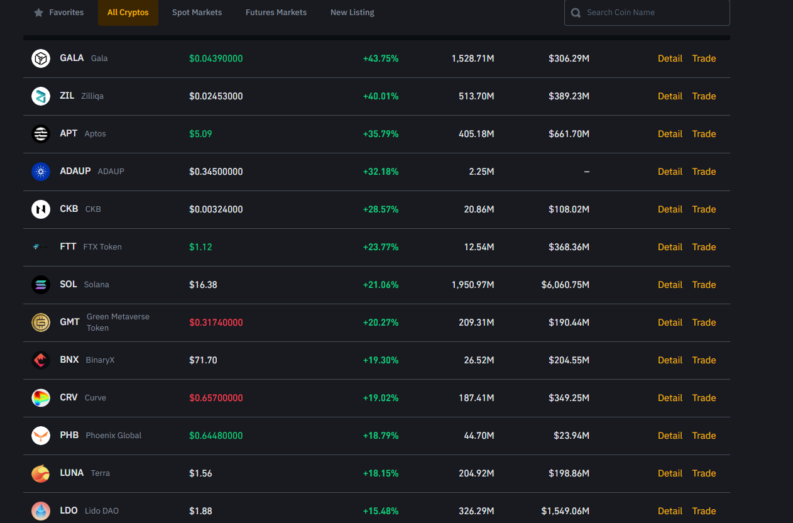Click the Aptos coin logo icon
The width and height of the screenshot is (793, 523).
[41, 134]
